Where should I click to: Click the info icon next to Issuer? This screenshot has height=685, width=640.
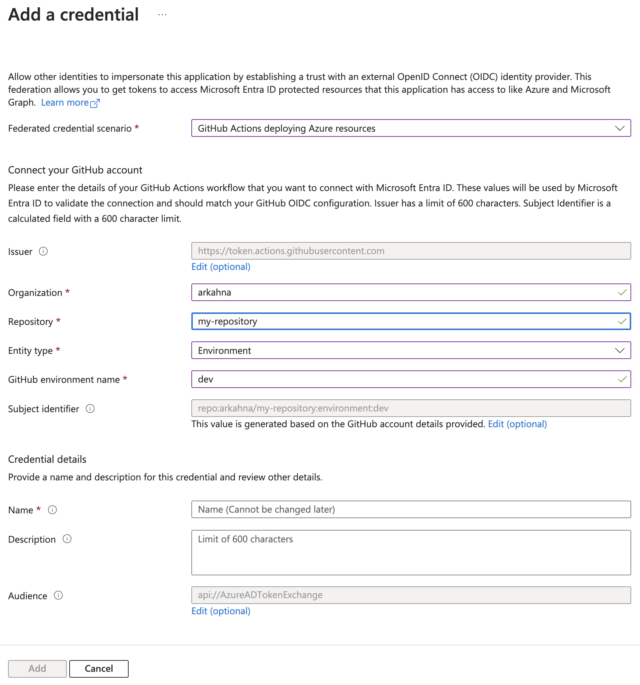(x=44, y=252)
